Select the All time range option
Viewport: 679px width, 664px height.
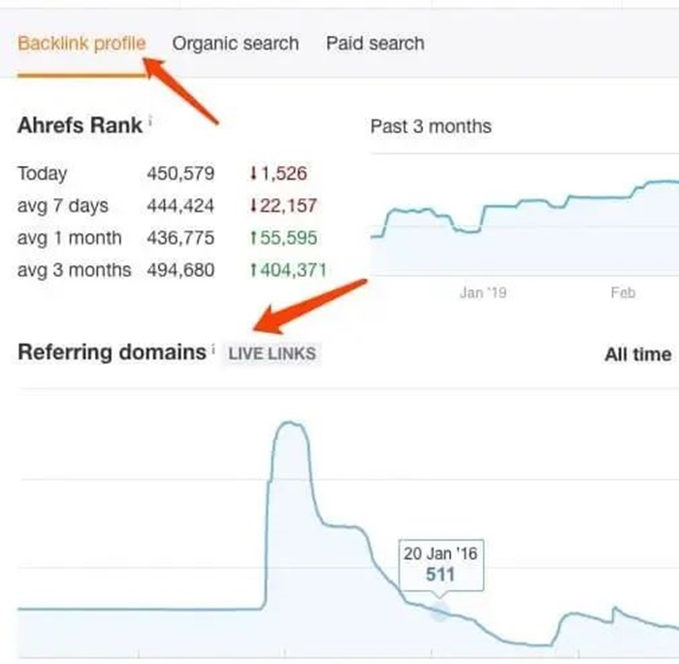(x=638, y=354)
